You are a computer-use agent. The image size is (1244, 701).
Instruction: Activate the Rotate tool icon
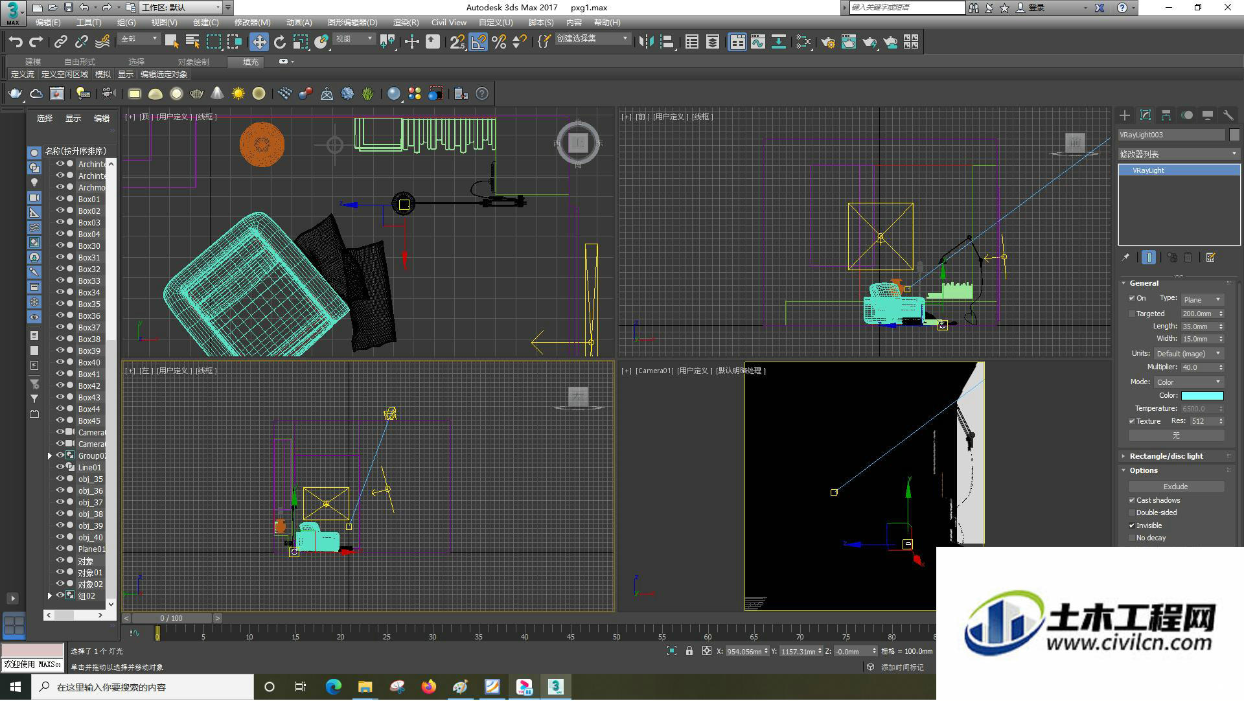click(x=279, y=42)
